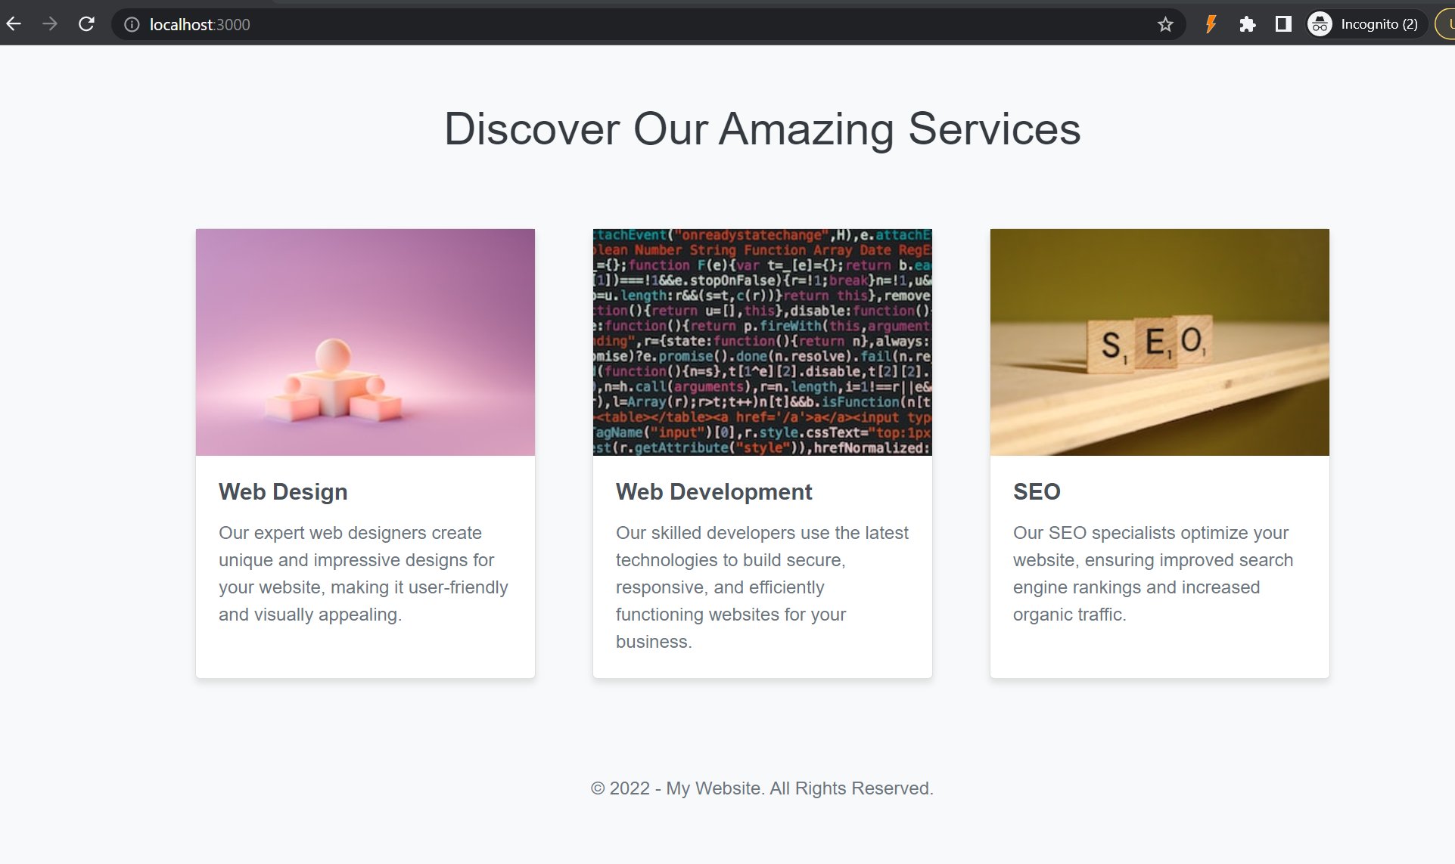
Task: Click the orange lightning bolt extension icon
Action: point(1211,24)
